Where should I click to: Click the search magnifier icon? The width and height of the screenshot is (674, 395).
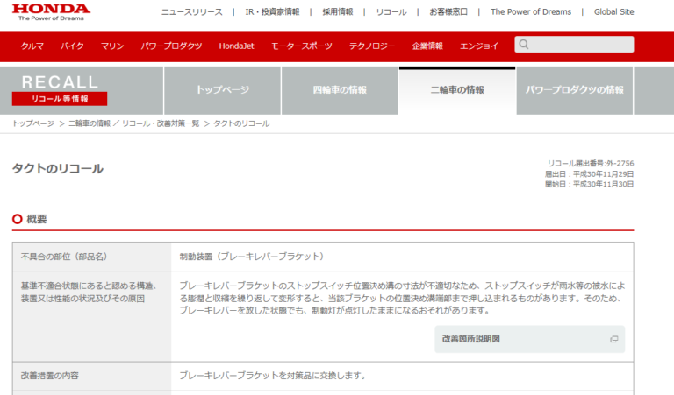click(524, 44)
